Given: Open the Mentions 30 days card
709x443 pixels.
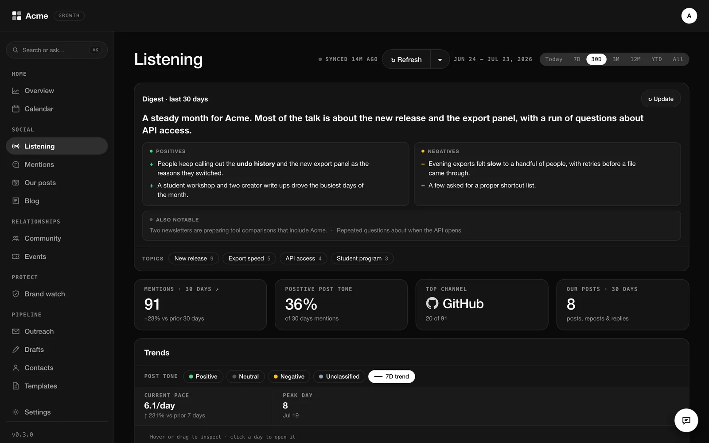Looking at the screenshot, I should point(200,304).
